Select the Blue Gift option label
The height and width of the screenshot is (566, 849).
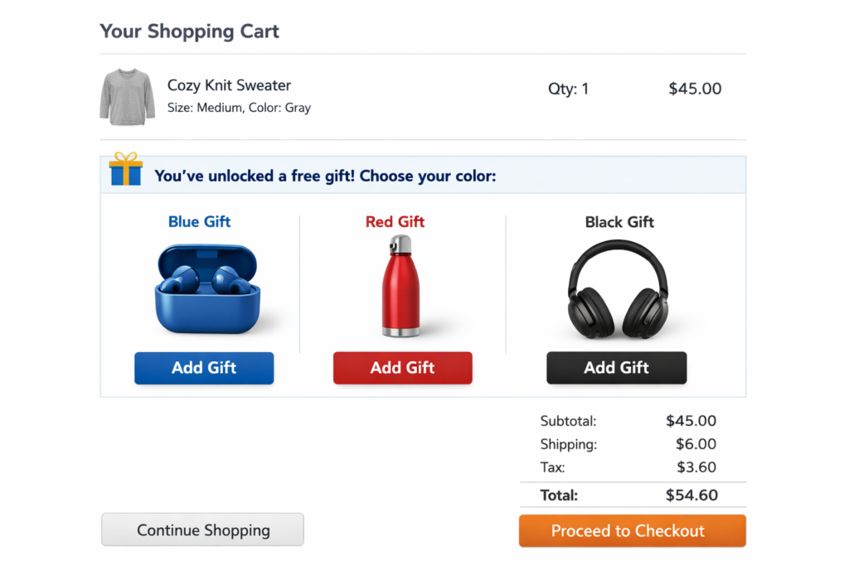pos(199,221)
